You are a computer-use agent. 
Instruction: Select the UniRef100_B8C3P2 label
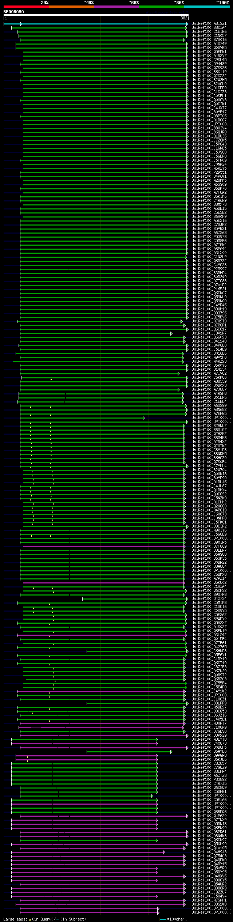pyautogui.click(x=209, y=526)
